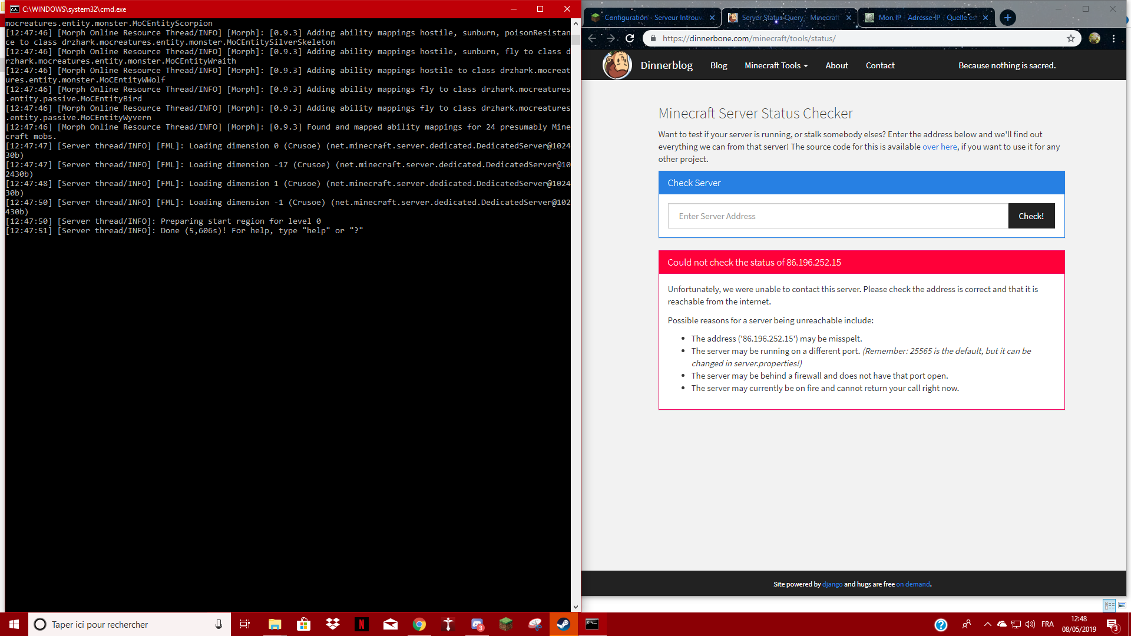The image size is (1131, 636).
Task: Scroll the CMD window scrollbar down
Action: 575,606
